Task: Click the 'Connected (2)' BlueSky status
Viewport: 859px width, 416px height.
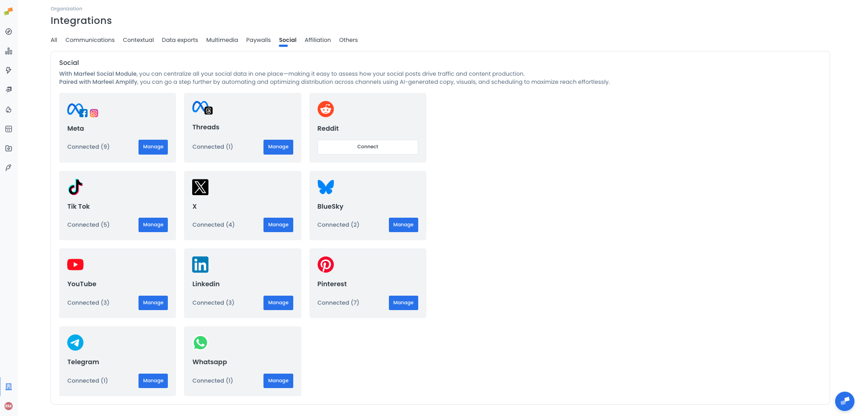Action: tap(338, 225)
